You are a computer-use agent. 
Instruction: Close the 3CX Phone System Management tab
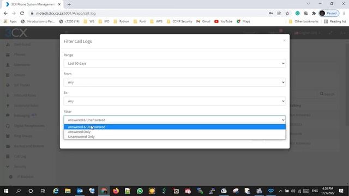point(59,4)
